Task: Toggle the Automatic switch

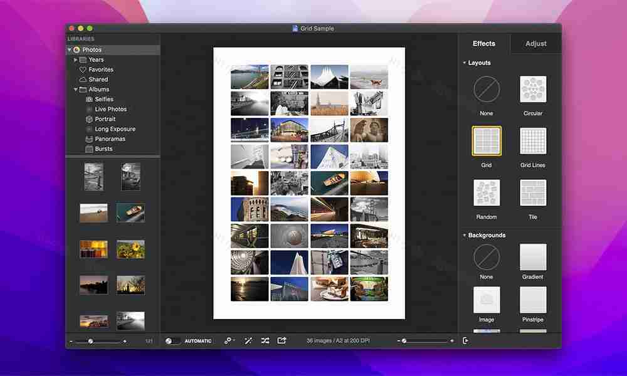Action: tap(169, 340)
